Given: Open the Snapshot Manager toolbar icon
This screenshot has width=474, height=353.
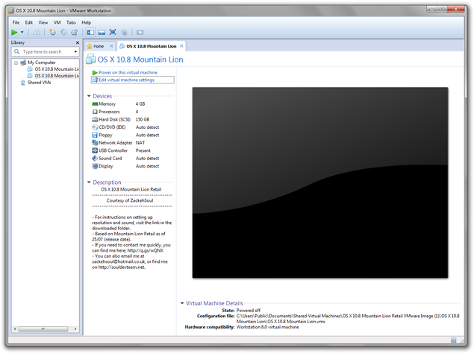Looking at the screenshot, I should (x=75, y=32).
